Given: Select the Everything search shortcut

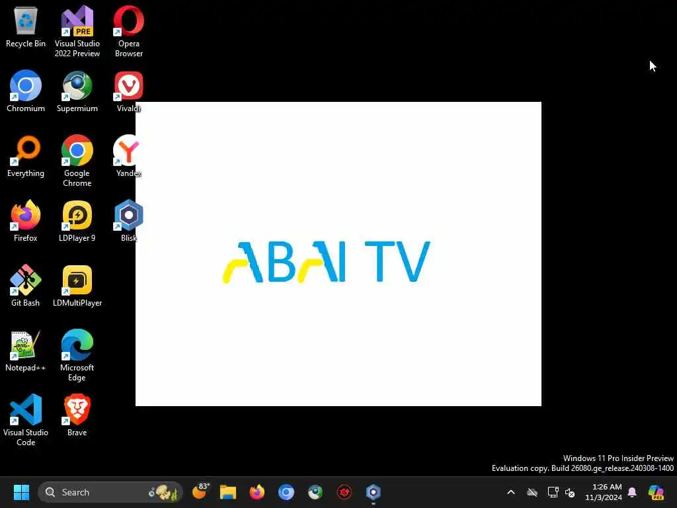Looking at the screenshot, I should pyautogui.click(x=26, y=156).
